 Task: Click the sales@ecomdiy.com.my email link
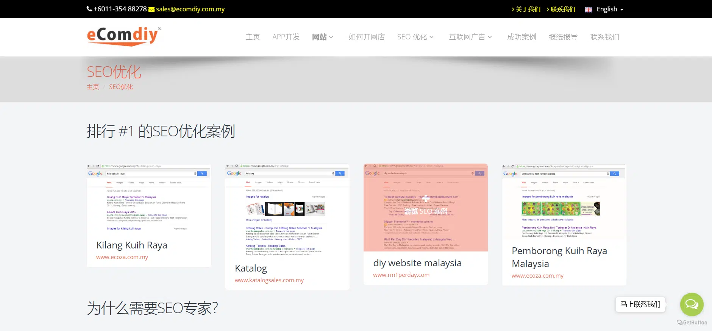click(190, 9)
